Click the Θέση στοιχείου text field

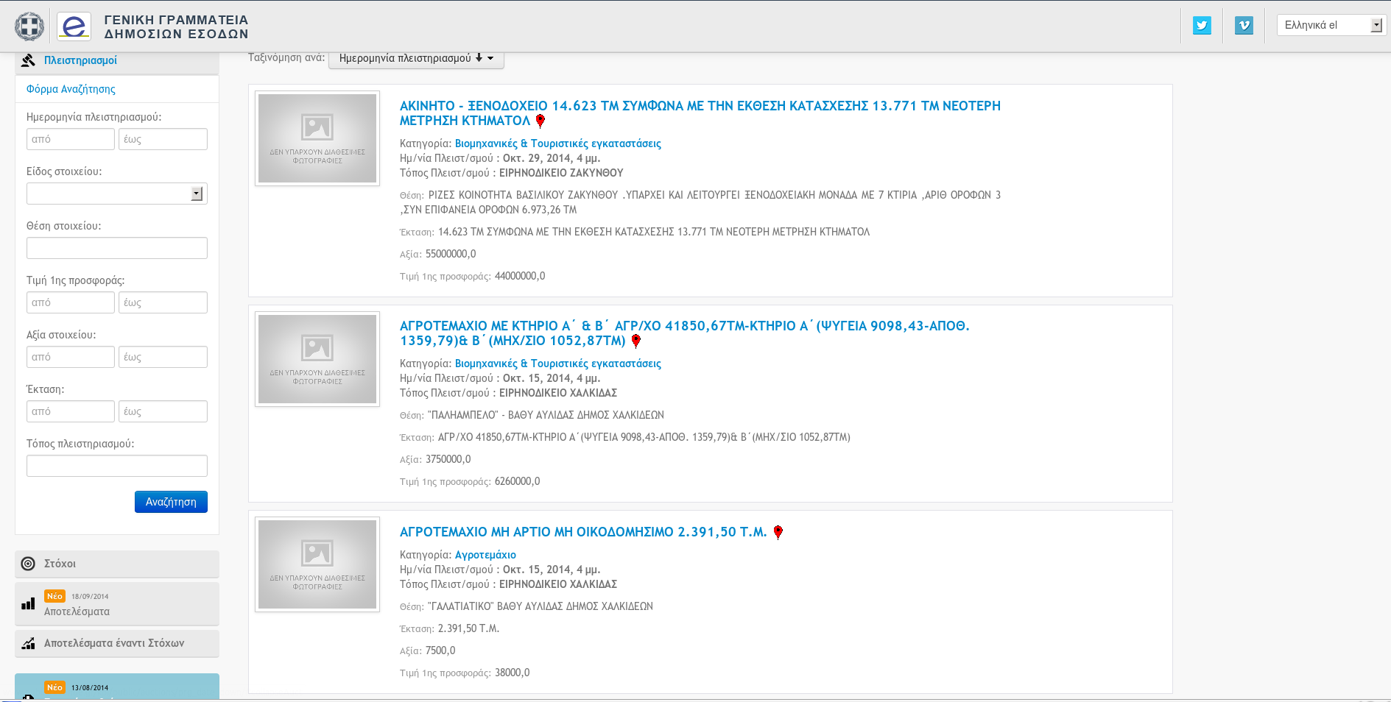point(117,248)
